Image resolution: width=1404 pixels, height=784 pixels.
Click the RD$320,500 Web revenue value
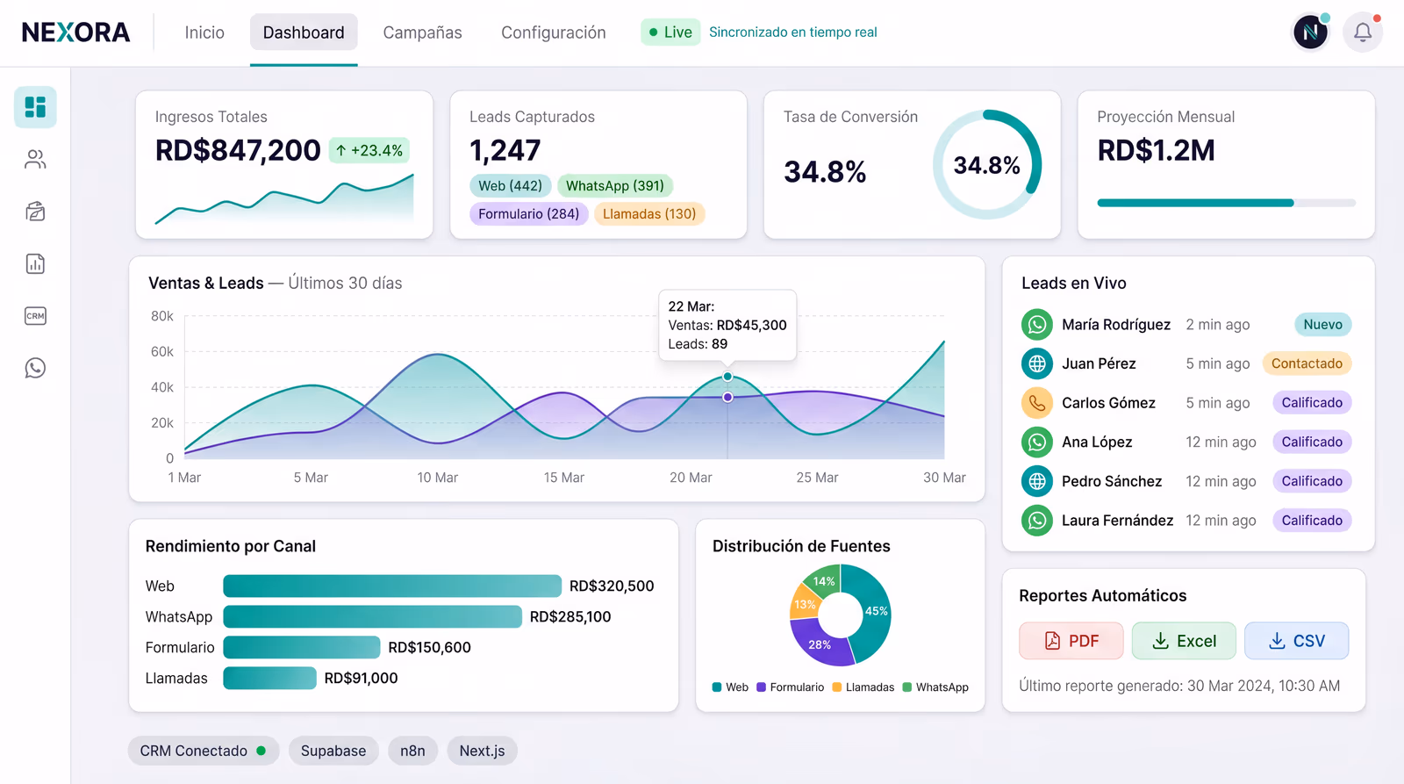pyautogui.click(x=612, y=586)
